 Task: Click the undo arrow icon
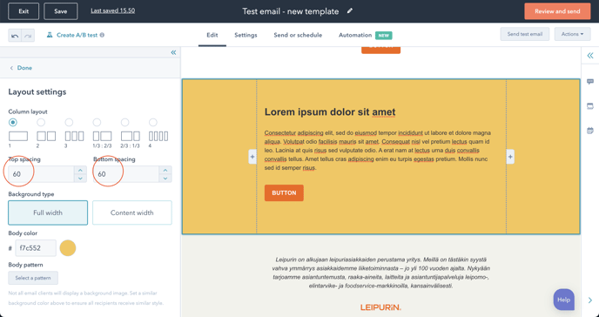click(x=15, y=36)
